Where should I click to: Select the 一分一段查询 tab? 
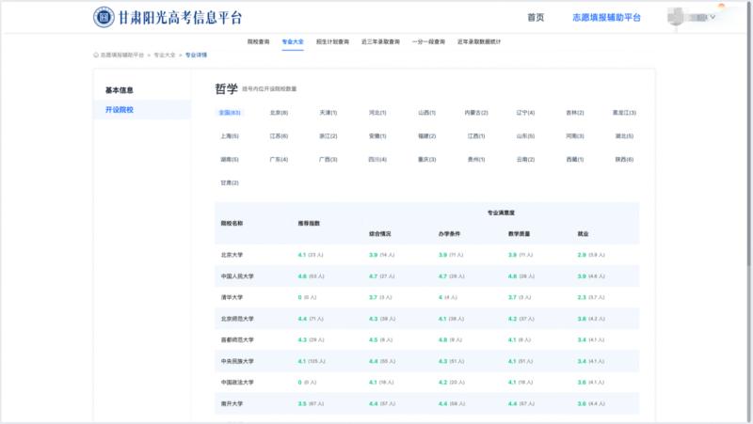(428, 42)
